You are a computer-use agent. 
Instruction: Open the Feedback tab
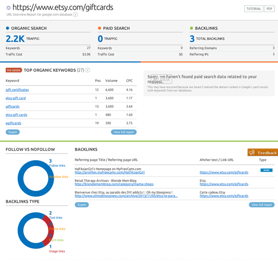pyautogui.click(x=263, y=153)
